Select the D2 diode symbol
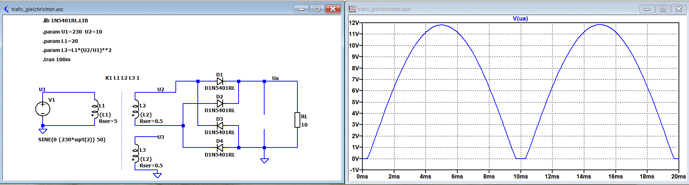Screen dimensions: 689x185 pos(220,103)
